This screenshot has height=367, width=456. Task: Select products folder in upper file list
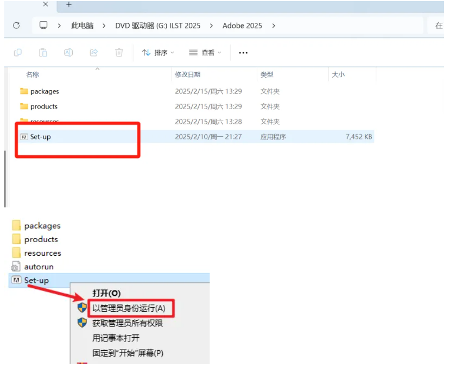pos(44,106)
